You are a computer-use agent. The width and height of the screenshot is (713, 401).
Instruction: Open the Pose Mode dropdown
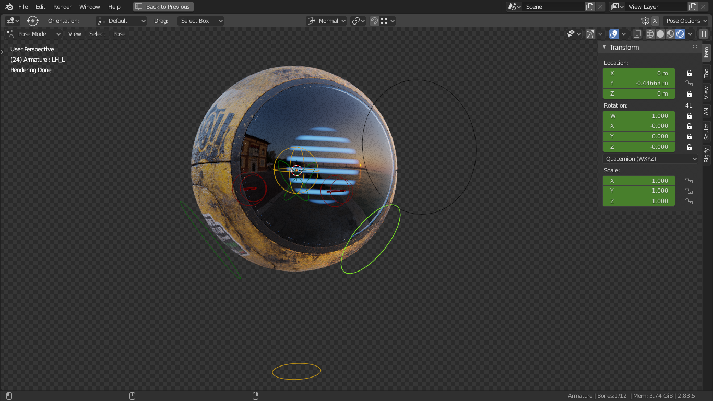pyautogui.click(x=34, y=34)
